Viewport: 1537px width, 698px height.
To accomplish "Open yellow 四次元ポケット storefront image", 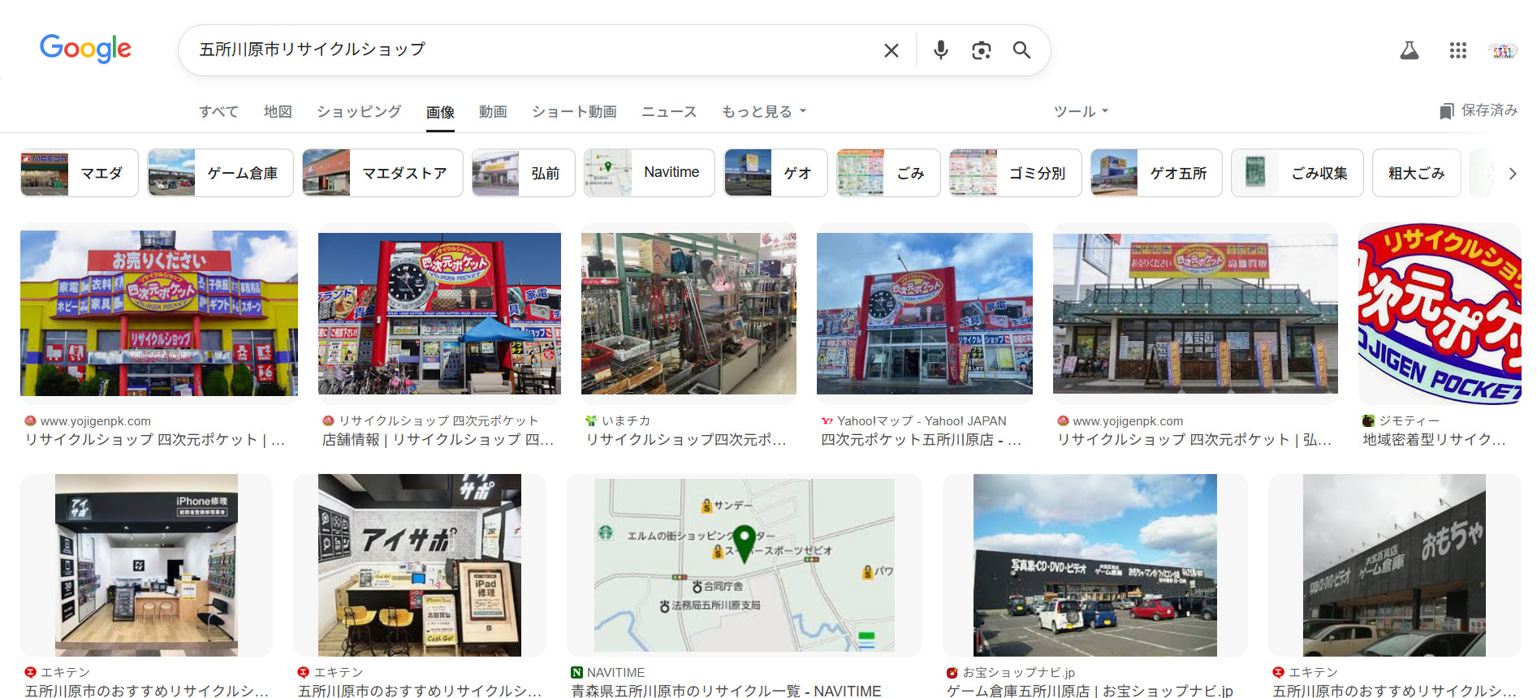I will 159,313.
